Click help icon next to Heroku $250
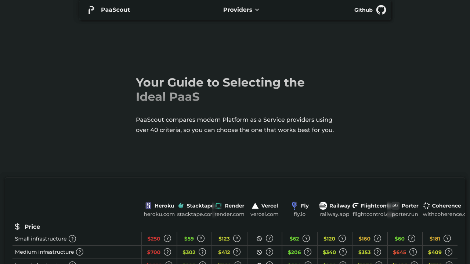Screen dimensions: 470x264 pos(167,239)
